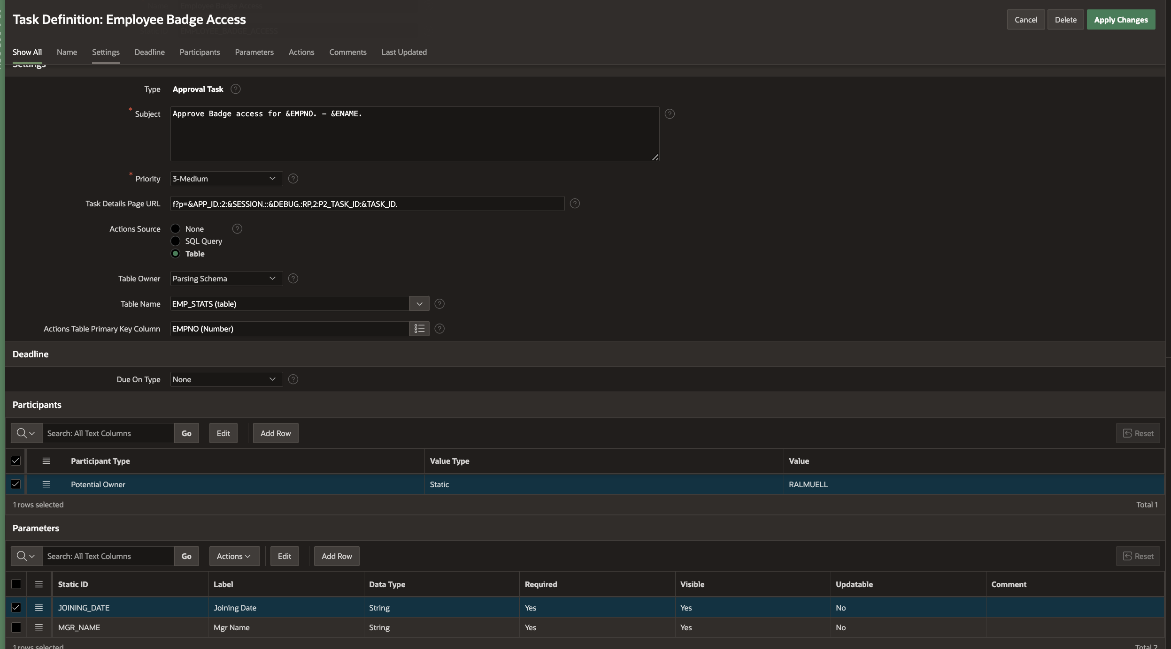Check the MGR_NAME parameter row checkbox

16,627
